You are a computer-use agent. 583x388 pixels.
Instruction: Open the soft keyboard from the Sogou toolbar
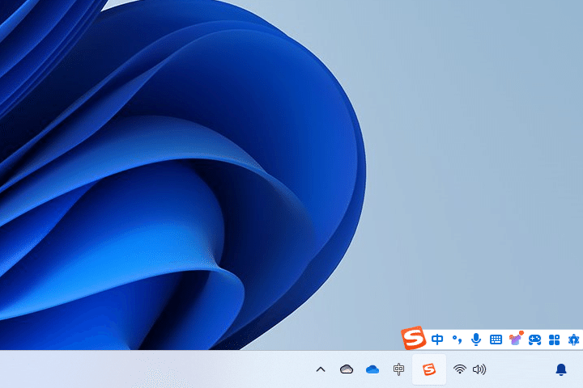click(x=496, y=339)
